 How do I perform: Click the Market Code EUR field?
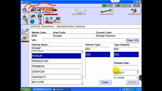coord(42,36)
